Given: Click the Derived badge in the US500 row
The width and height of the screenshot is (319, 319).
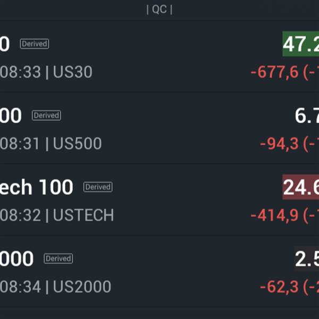Looking at the screenshot, I should coord(46,115).
